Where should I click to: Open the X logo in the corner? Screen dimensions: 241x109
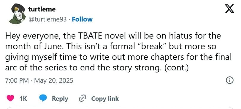click(x=229, y=9)
